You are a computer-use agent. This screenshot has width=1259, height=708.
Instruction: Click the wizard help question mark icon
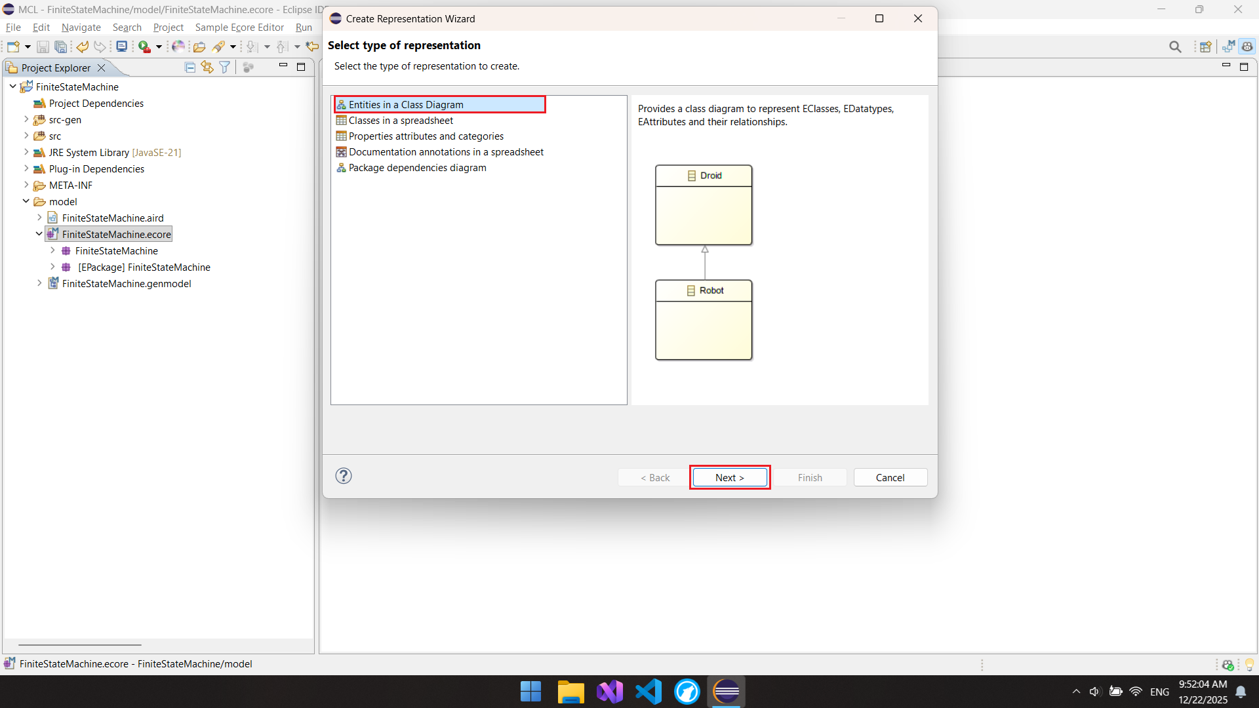pos(344,476)
